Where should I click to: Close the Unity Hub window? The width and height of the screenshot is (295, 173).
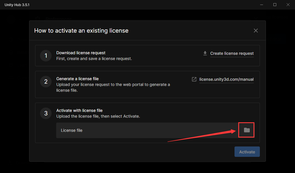click(288, 5)
